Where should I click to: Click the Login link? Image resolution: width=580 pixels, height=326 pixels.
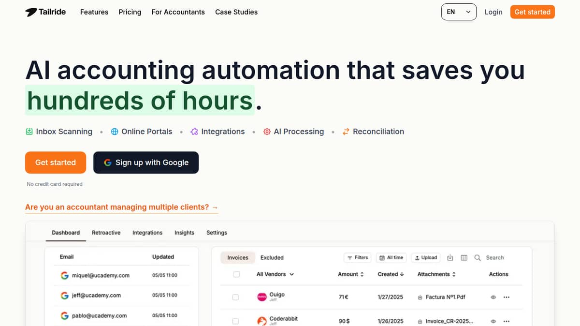[493, 12]
